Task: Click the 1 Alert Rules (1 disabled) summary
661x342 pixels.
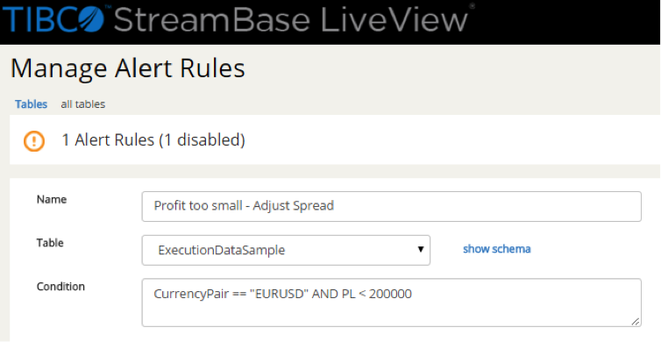Action: [x=153, y=140]
